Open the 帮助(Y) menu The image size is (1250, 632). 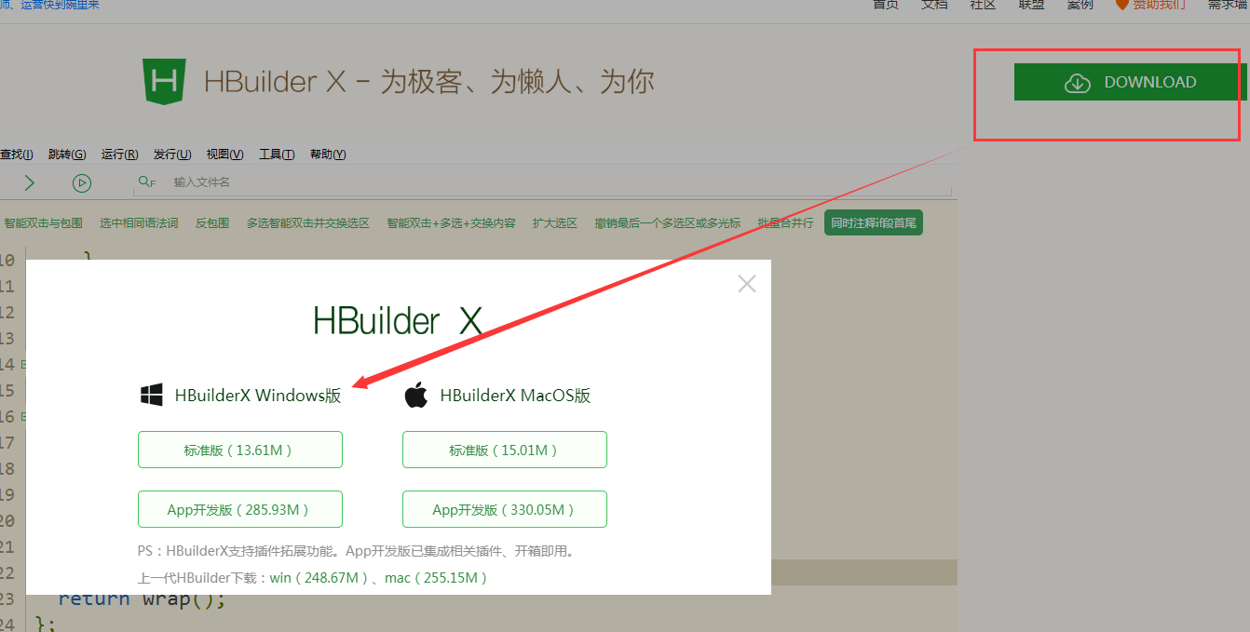(x=327, y=154)
